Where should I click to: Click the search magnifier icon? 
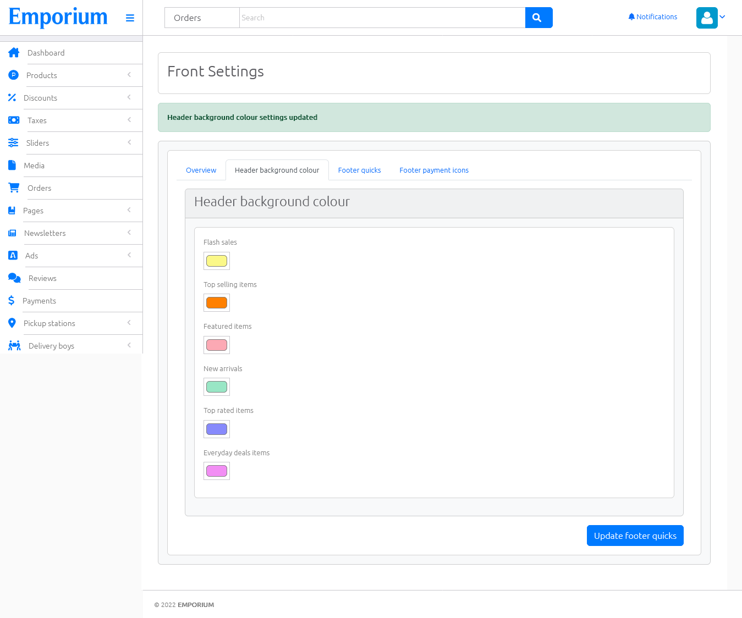(x=538, y=17)
